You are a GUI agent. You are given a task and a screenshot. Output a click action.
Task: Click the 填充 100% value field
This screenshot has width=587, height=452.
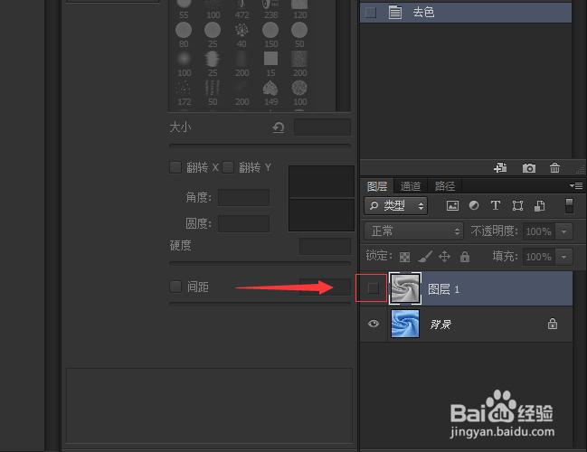point(539,257)
